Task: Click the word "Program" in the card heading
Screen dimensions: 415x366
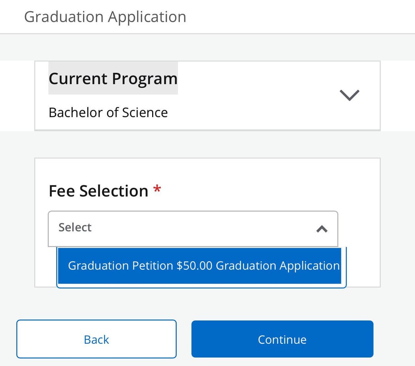Action: point(144,79)
